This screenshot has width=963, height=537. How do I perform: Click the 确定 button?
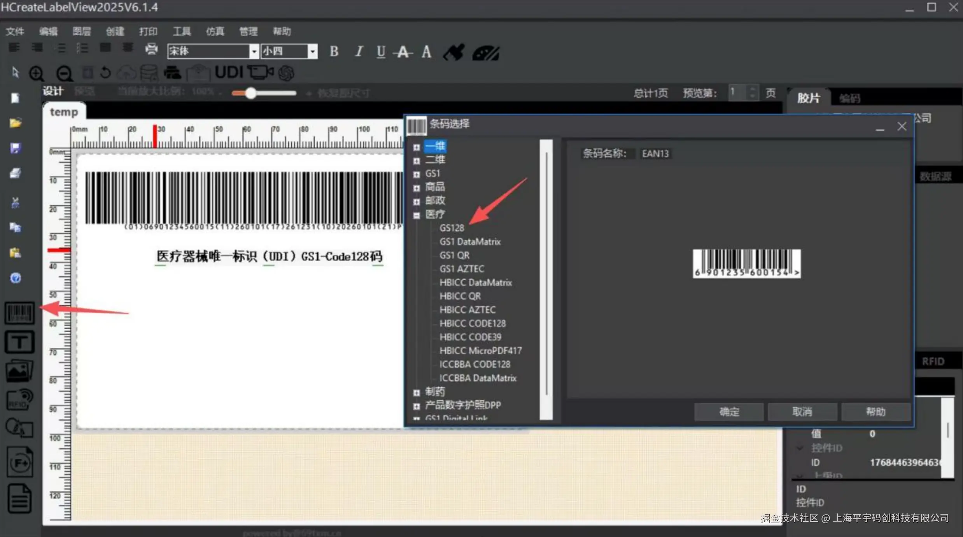pos(728,411)
